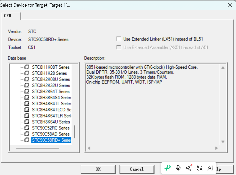The image size is (236, 175).
Task: Click the Description scroll down arrow
Action: tap(223, 142)
